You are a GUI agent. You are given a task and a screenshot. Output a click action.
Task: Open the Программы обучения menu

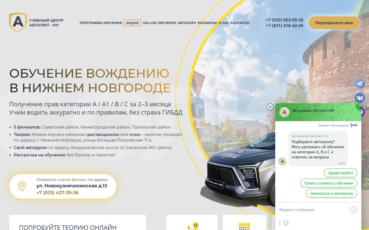click(101, 23)
